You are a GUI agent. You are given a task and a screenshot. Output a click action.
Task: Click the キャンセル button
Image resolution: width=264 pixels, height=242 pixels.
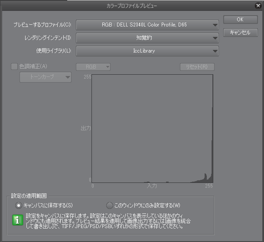[x=240, y=33]
